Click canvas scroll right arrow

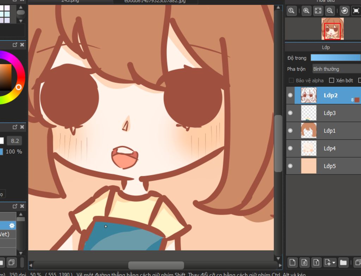tap(280, 265)
